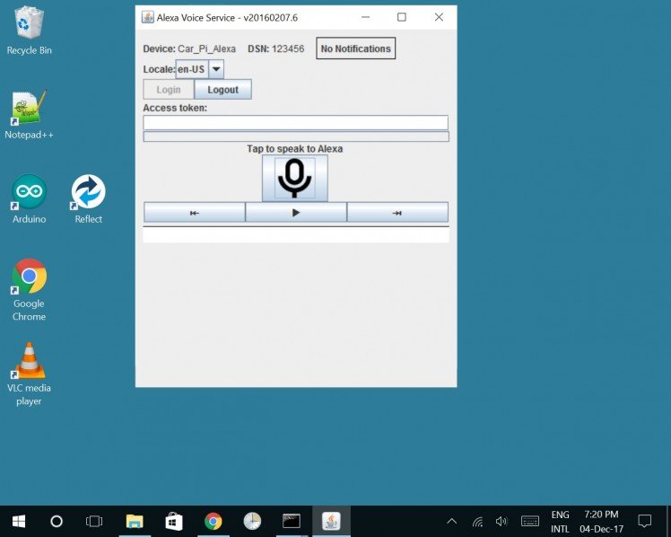This screenshot has height=537, width=671.
Task: Expand the Locale dropdown arrow
Action: coord(216,69)
